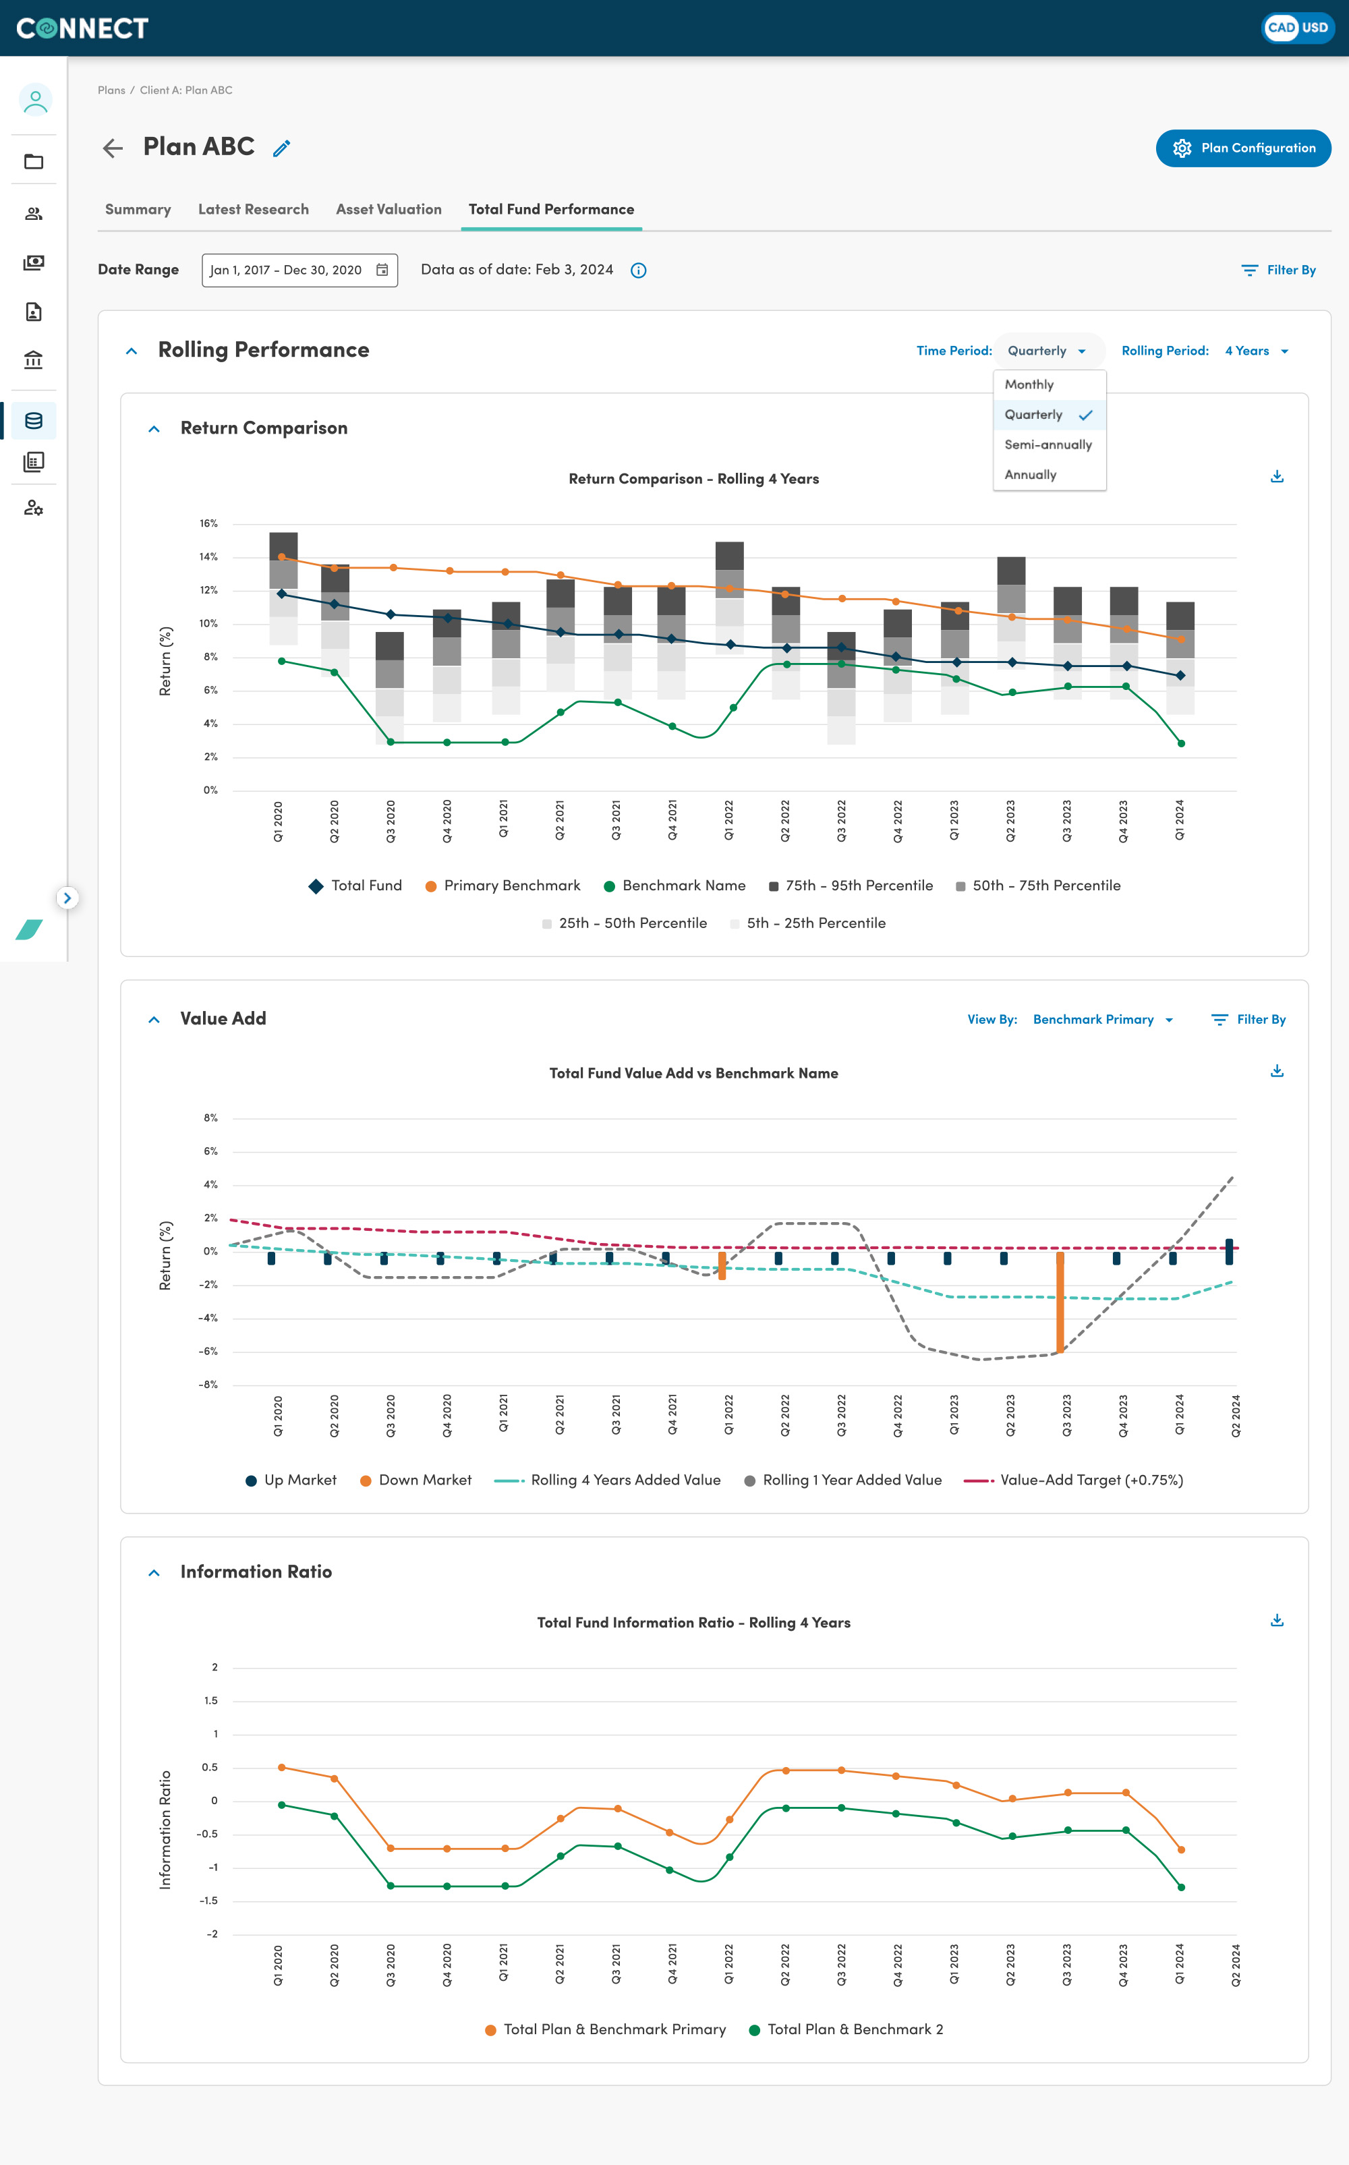Image resolution: width=1349 pixels, height=2165 pixels.
Task: Open the Rolling Period 4 Years dropdown
Action: click(x=1256, y=351)
